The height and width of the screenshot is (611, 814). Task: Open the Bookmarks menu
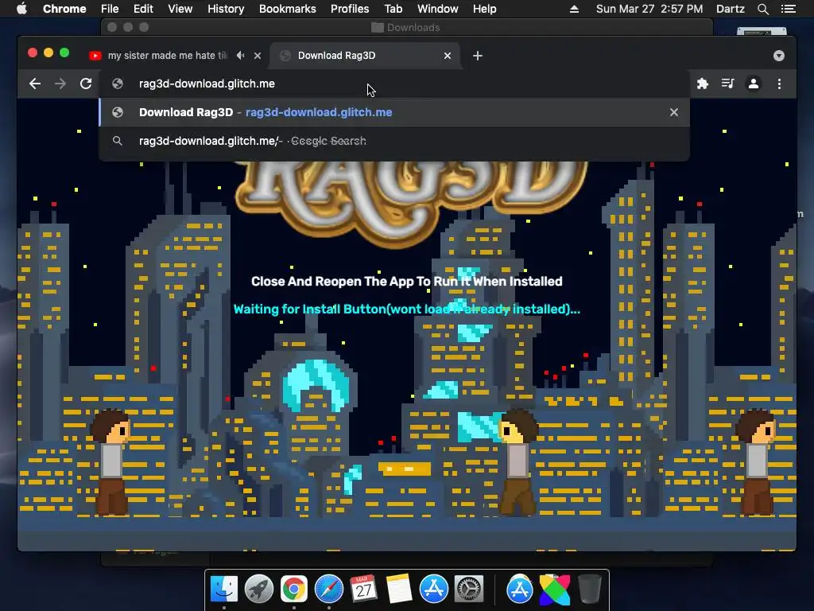[x=288, y=9]
